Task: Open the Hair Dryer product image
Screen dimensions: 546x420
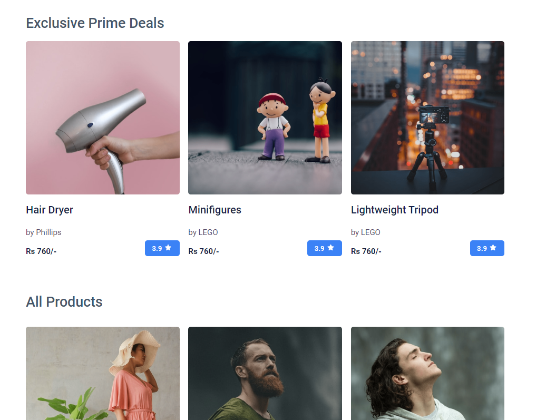Action: click(103, 118)
